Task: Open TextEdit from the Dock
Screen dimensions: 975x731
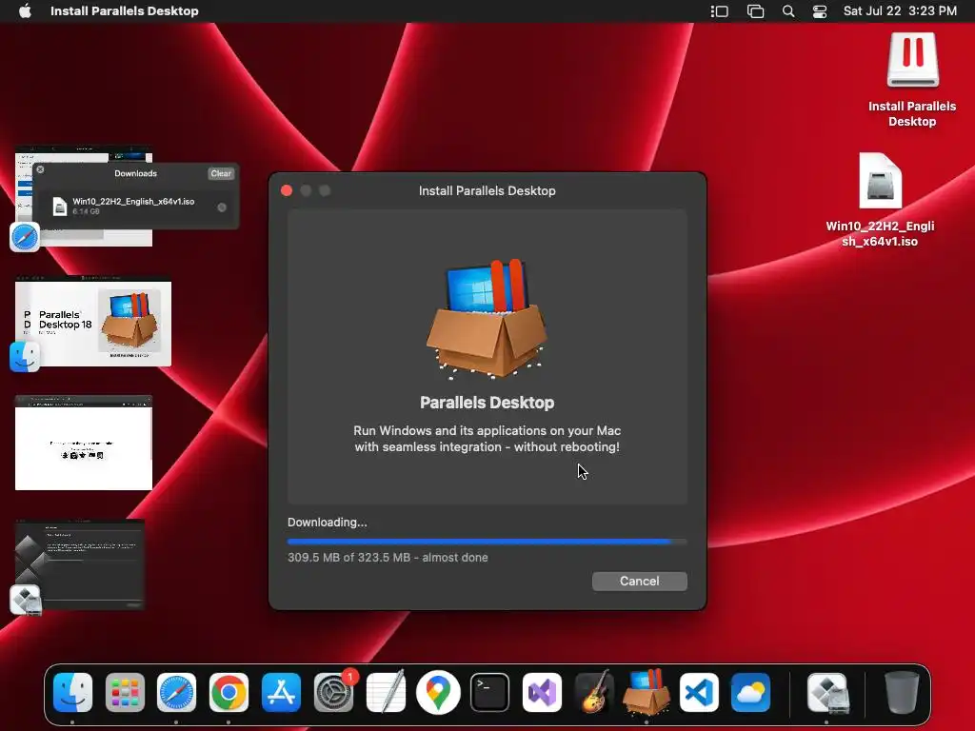Action: pyautogui.click(x=386, y=693)
